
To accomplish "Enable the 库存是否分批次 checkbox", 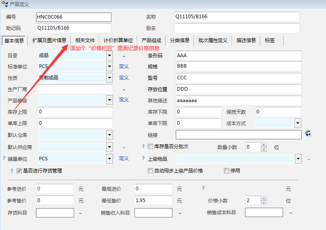I will pyautogui.click(x=151, y=147).
